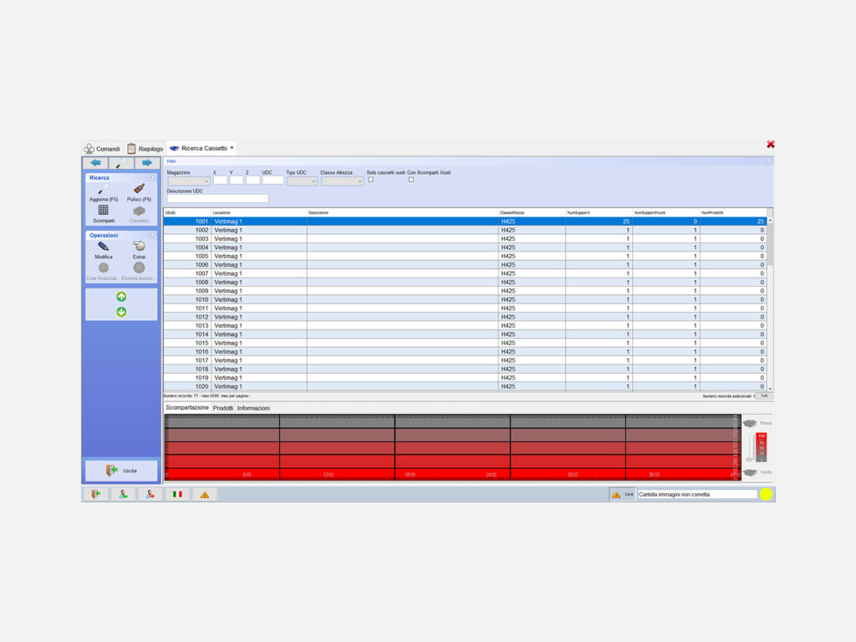Click the red fill level color scale
This screenshot has width=856, height=642.
762,448
